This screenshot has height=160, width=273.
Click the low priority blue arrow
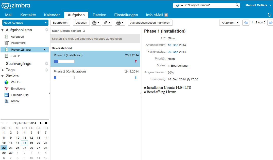click(x=136, y=78)
